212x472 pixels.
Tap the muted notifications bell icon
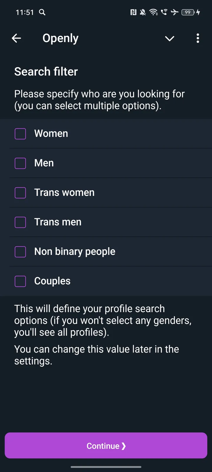(x=143, y=12)
